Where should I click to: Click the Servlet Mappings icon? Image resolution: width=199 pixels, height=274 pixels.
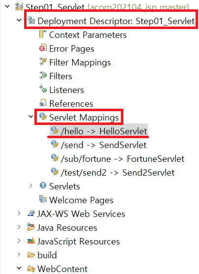43,117
